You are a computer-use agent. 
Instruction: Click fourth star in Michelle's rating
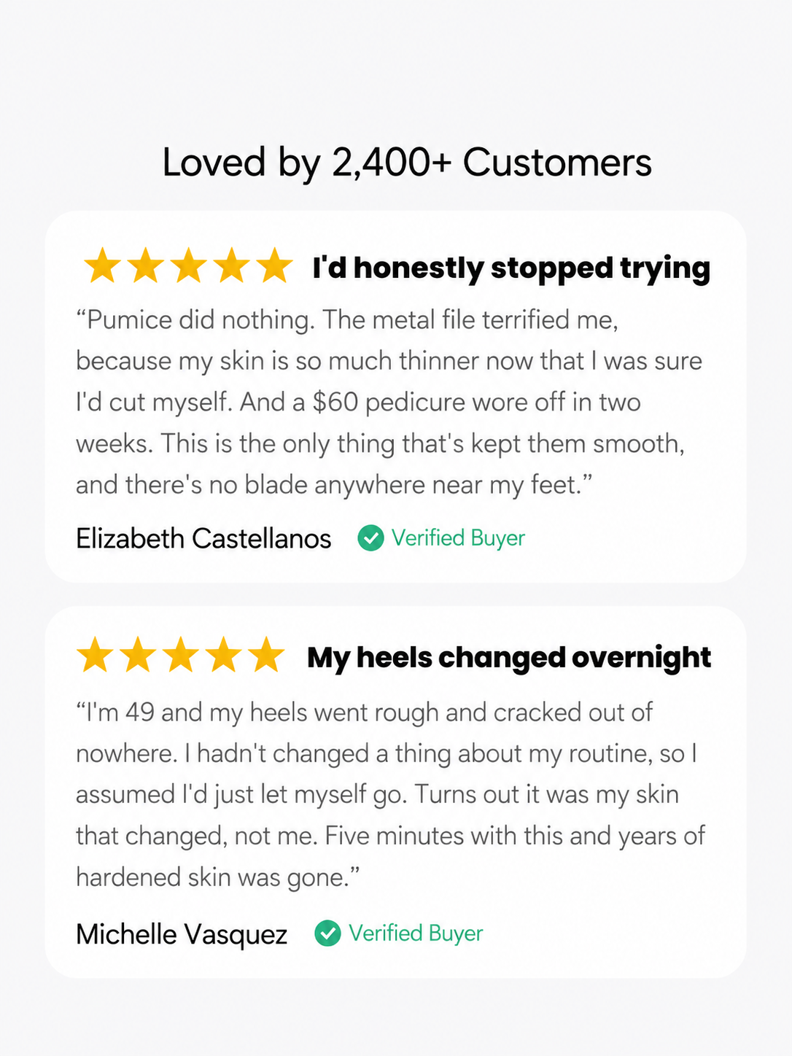224,655
